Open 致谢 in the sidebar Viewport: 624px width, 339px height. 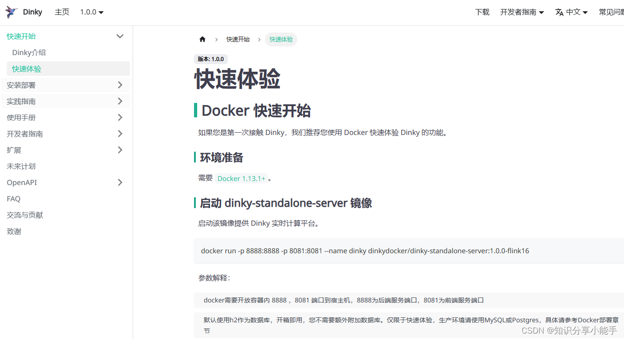pyautogui.click(x=14, y=231)
